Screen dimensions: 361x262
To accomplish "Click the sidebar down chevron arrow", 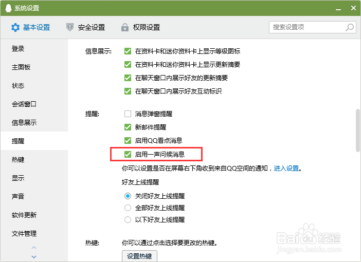I will coord(34,257).
